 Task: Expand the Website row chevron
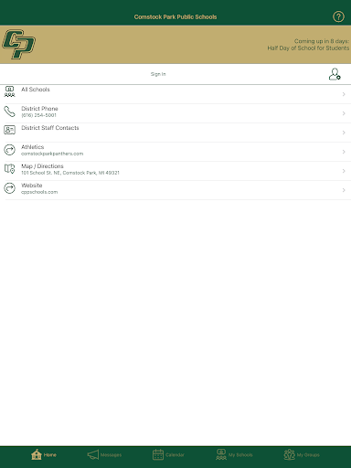(x=344, y=190)
